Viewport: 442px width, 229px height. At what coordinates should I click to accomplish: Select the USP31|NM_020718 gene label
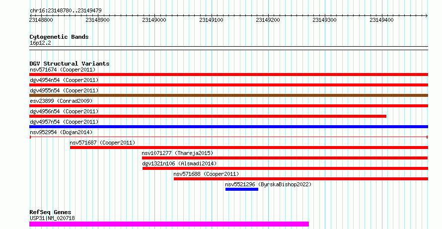pos(52,218)
